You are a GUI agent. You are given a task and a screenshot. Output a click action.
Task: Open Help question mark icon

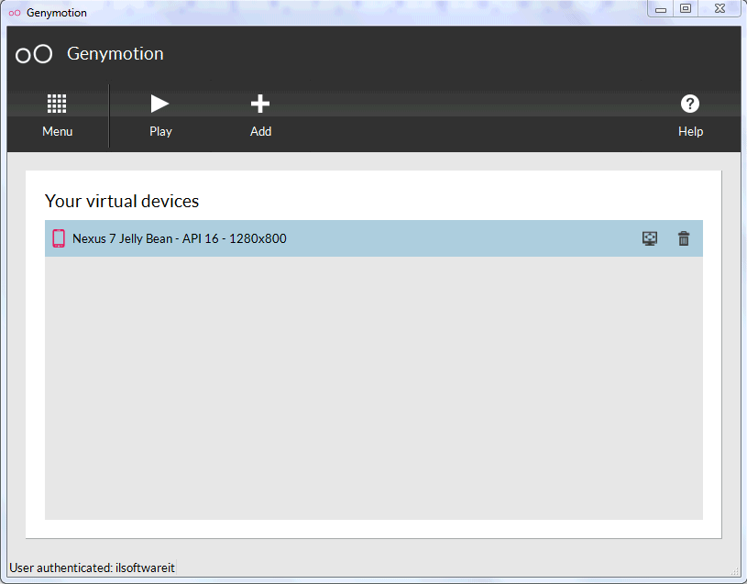(x=690, y=104)
